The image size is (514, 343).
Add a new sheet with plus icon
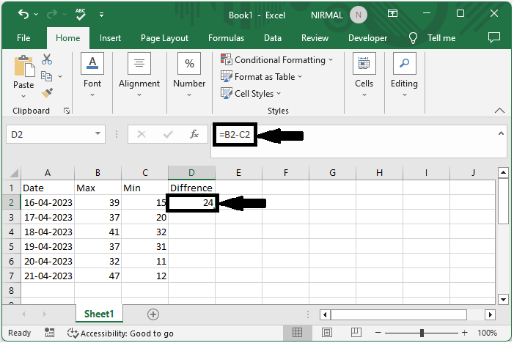153,314
